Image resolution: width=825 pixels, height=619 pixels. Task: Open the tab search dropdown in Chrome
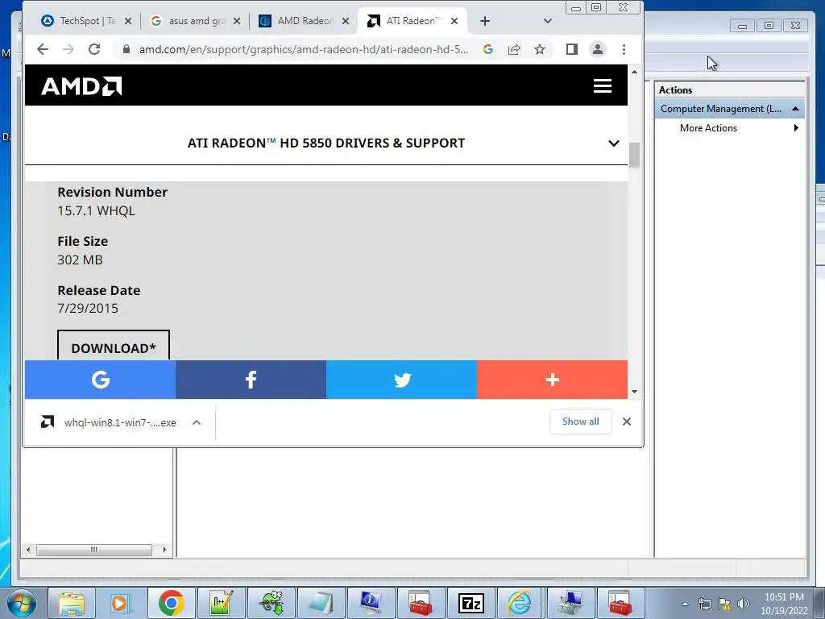[548, 21]
